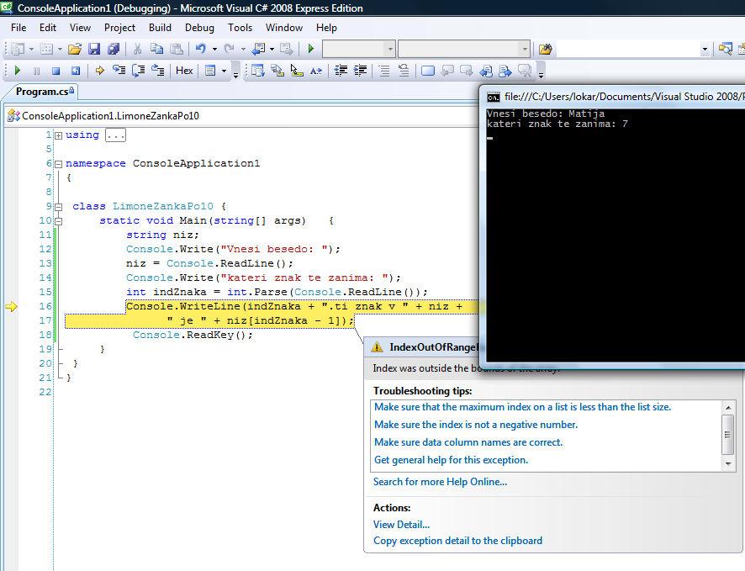Viewport: 745px width, 571px height.
Task: Click the Show Next Statement yellow arrow
Action: pos(99,71)
